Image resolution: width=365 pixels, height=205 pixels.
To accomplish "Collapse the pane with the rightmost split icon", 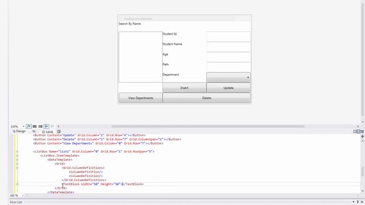I will coord(362,132).
